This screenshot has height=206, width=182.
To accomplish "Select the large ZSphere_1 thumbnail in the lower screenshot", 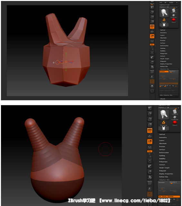I will pos(164,115).
